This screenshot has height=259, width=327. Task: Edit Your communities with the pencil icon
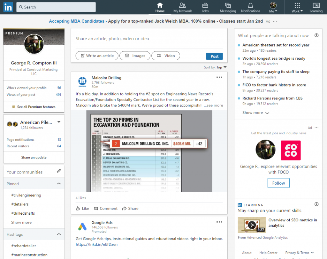tap(59, 171)
